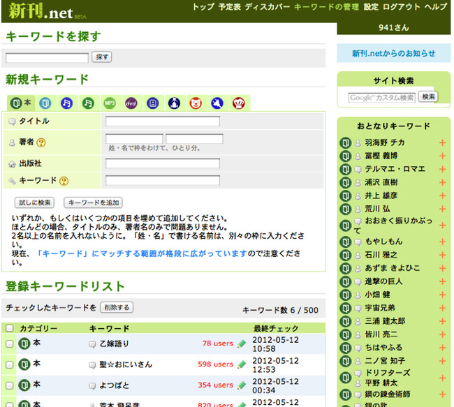Open the 354 users link
The height and width of the screenshot is (407, 454).
pos(215,385)
